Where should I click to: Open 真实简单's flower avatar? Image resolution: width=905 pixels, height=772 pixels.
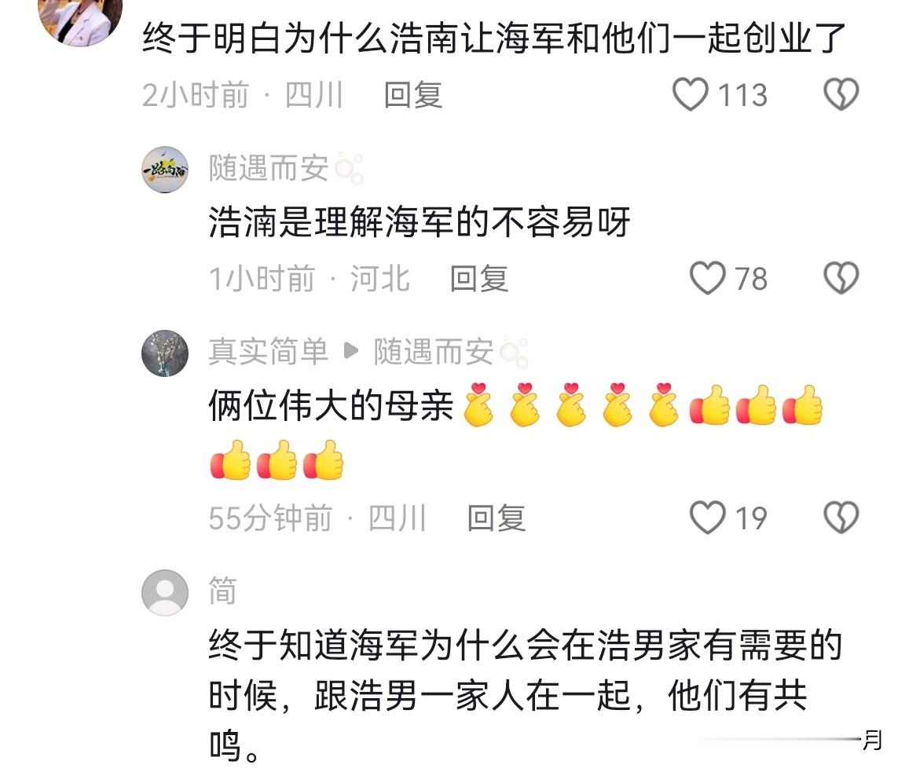click(x=165, y=353)
